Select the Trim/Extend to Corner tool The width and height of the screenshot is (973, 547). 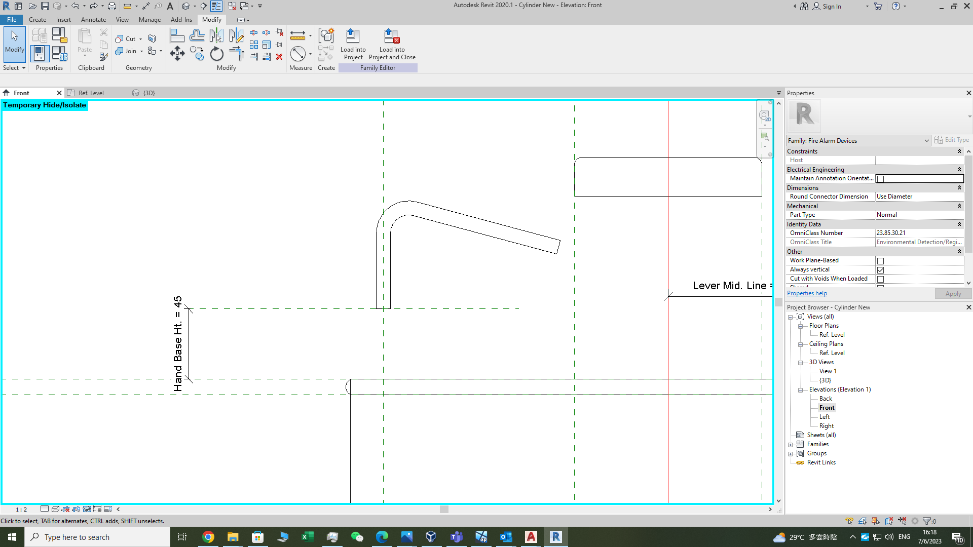[236, 53]
